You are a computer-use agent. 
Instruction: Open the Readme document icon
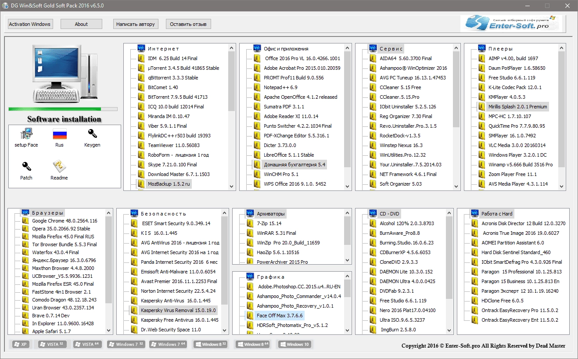[x=59, y=167]
